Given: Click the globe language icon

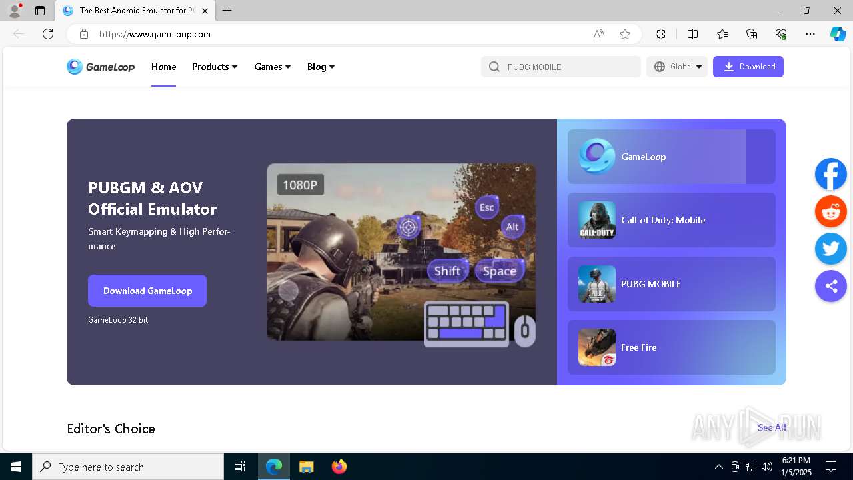Looking at the screenshot, I should pyautogui.click(x=660, y=67).
